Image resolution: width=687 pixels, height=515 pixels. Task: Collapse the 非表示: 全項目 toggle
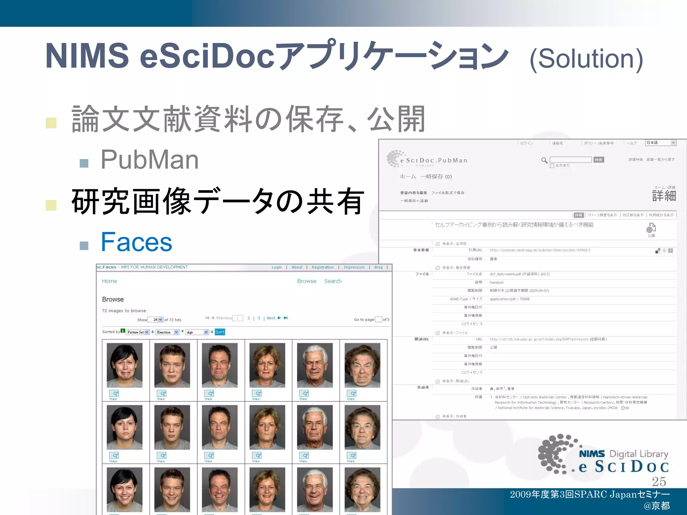pos(437,244)
